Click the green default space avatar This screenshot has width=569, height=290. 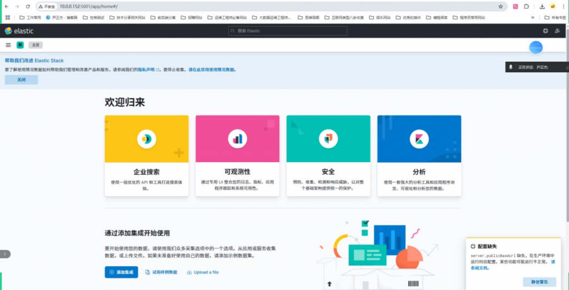click(x=20, y=45)
